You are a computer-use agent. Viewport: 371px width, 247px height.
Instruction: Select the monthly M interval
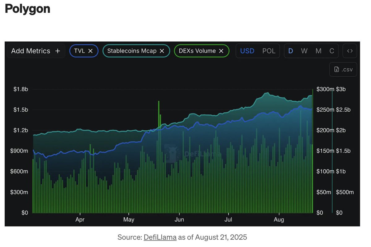pyautogui.click(x=318, y=51)
